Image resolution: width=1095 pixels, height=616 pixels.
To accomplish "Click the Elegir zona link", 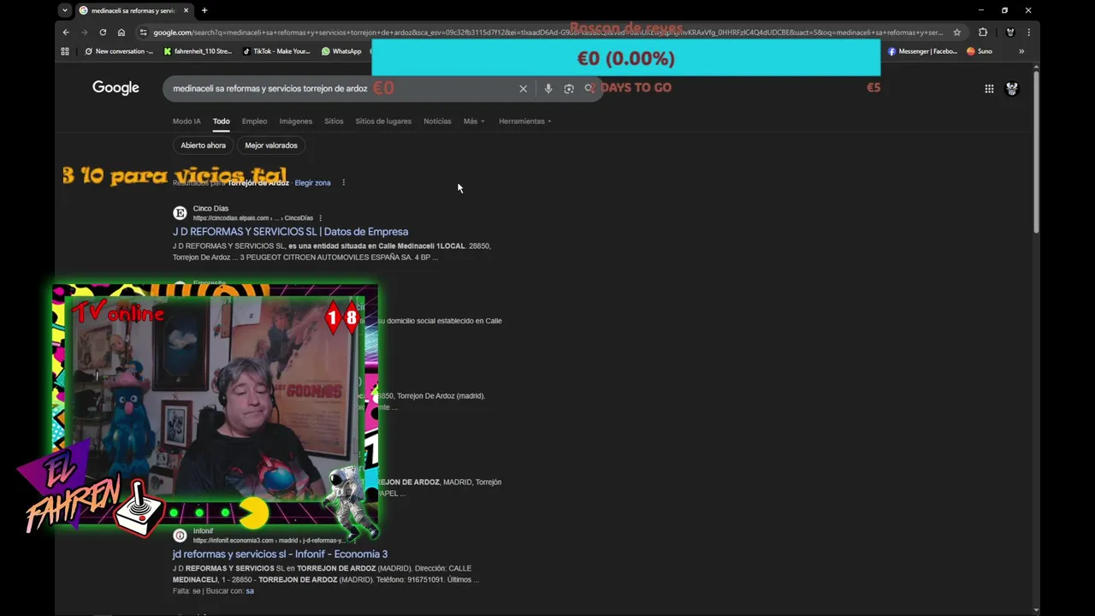I will tap(312, 183).
